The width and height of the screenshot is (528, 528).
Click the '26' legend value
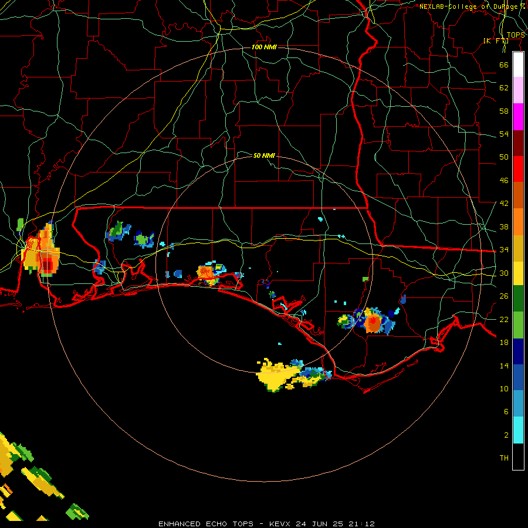tap(504, 296)
